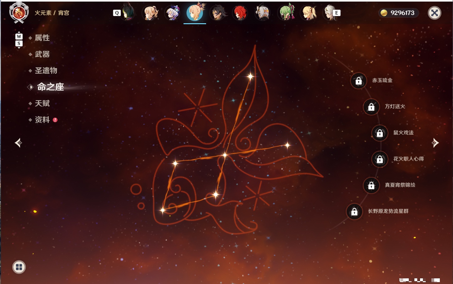This screenshot has width=453, height=284.
Task: Switch to the dark-haired Dehya avatar
Action: 218,13
